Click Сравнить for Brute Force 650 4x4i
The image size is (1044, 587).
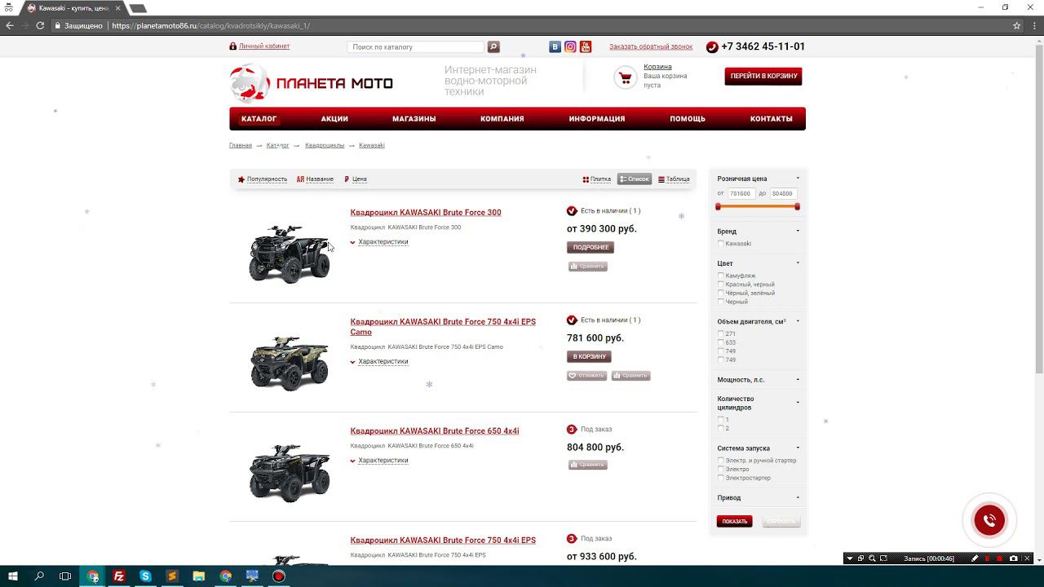click(588, 465)
